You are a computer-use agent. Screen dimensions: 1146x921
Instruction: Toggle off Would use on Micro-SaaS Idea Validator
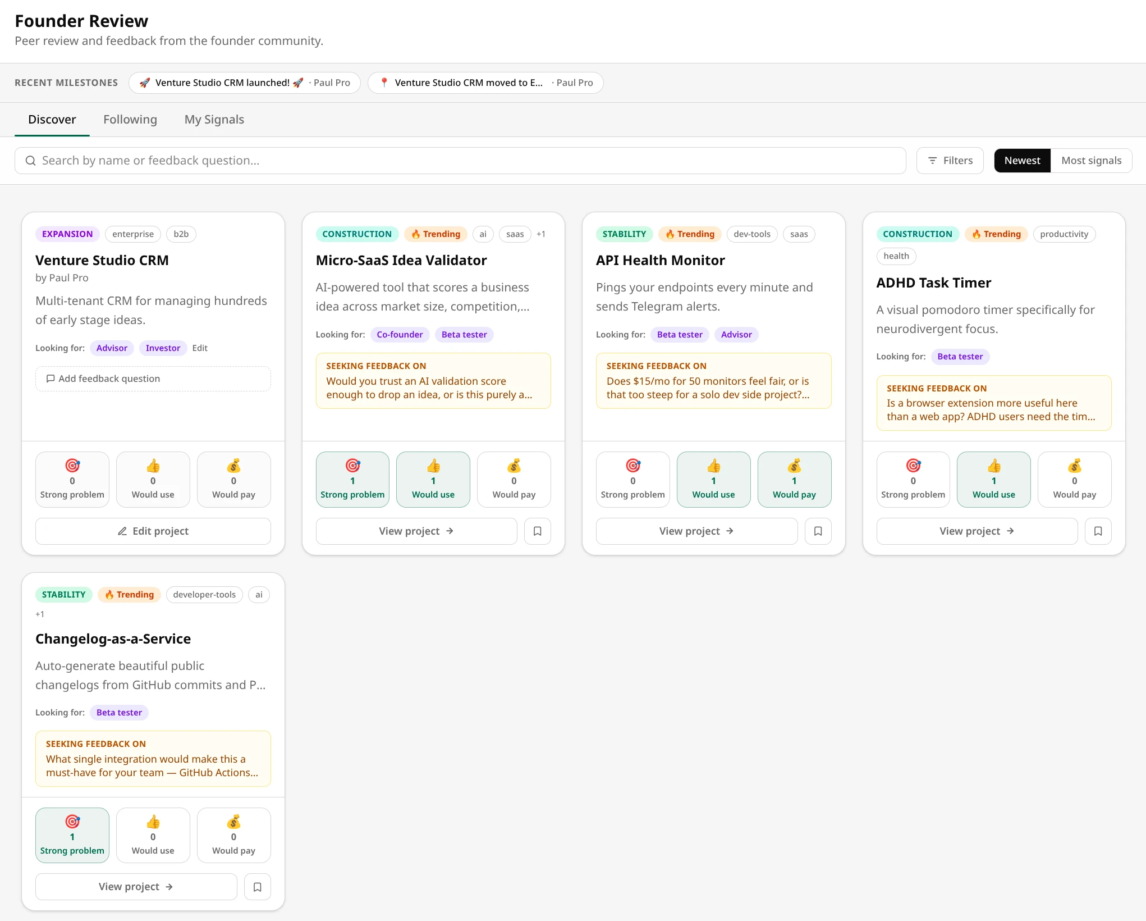click(x=433, y=479)
